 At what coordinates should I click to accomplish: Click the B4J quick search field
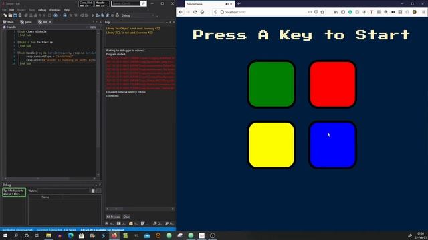pos(126,3)
